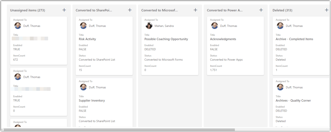
Task: Click Archive - Completed Items title
Action: (x=294, y=39)
